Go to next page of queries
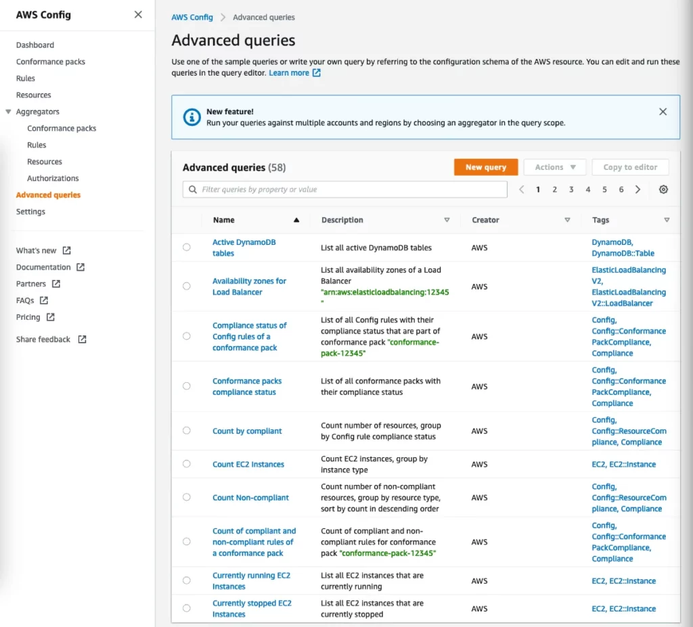The width and height of the screenshot is (693, 627). (x=638, y=189)
